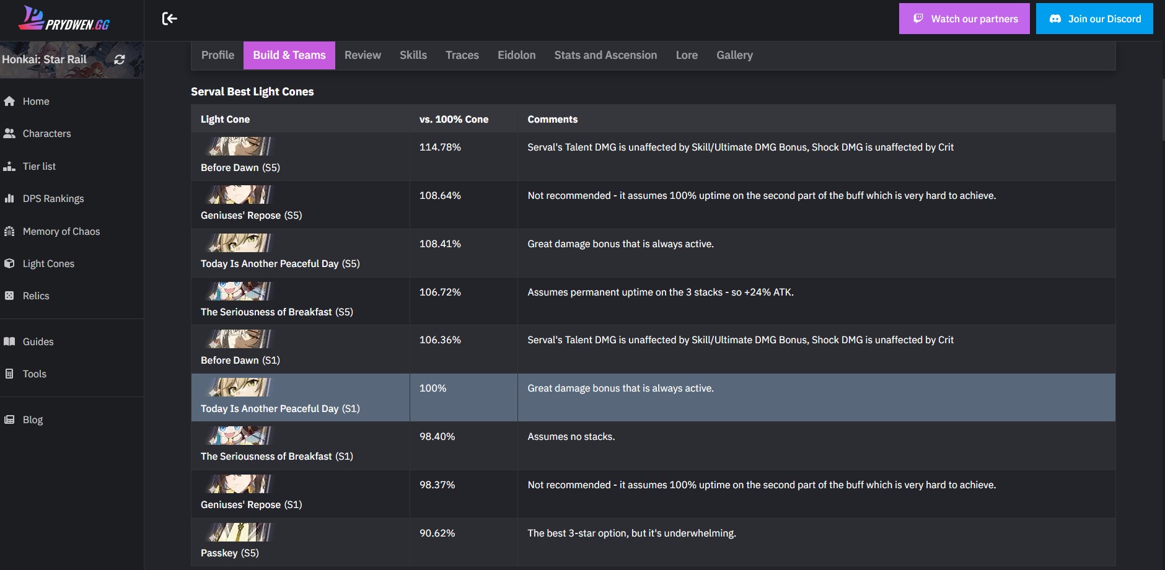Viewport: 1165px width, 570px height.
Task: Open Light Cones cube icon
Action: click(x=9, y=263)
